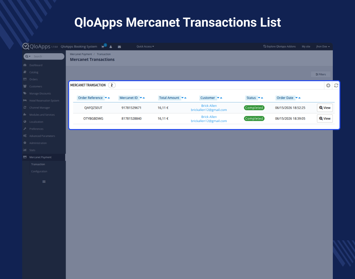The width and height of the screenshot is (355, 279).
Task: Open Brick Allen link in first row
Action: point(209,106)
